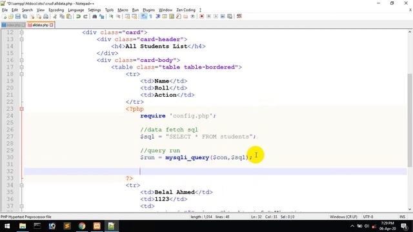Open Folder as Workspace icon
The image size is (413, 232).
point(186,16)
